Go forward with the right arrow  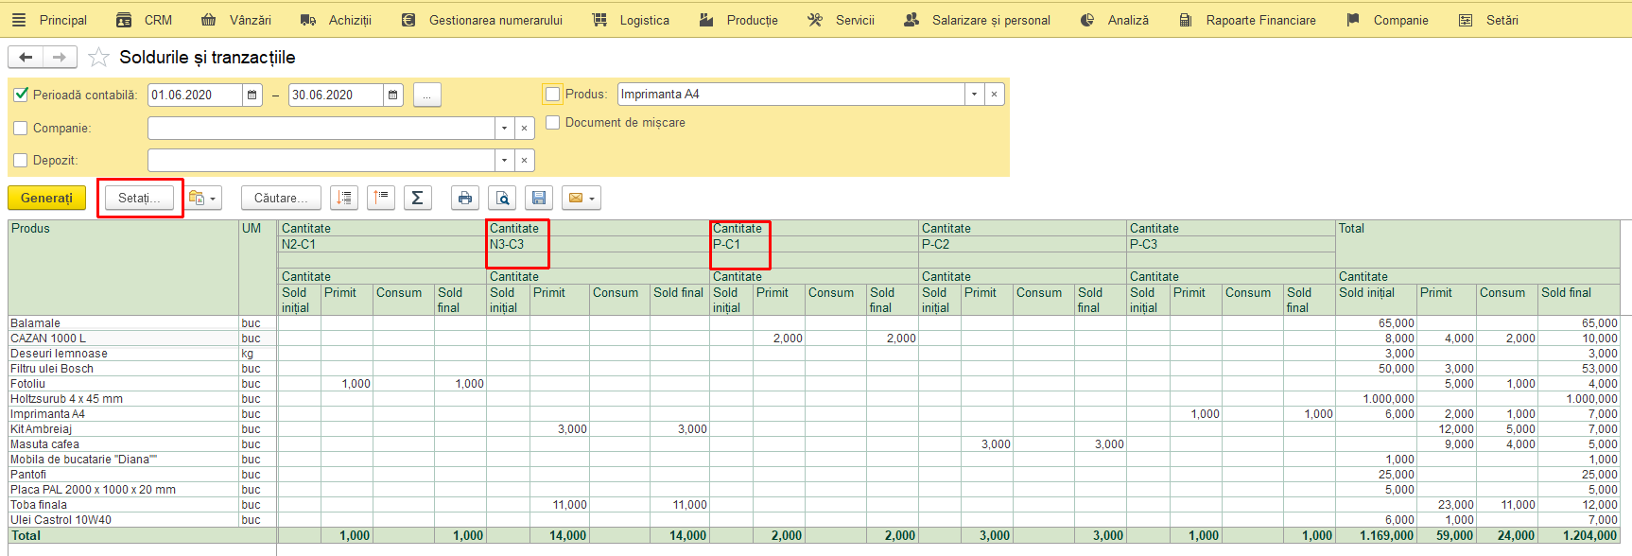pyautogui.click(x=60, y=58)
